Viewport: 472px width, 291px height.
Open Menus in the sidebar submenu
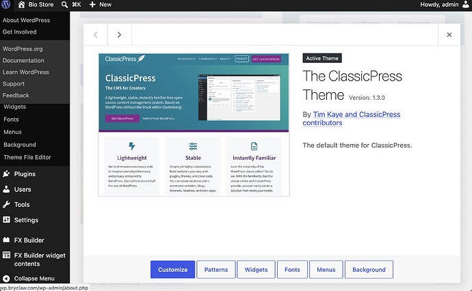click(x=12, y=132)
